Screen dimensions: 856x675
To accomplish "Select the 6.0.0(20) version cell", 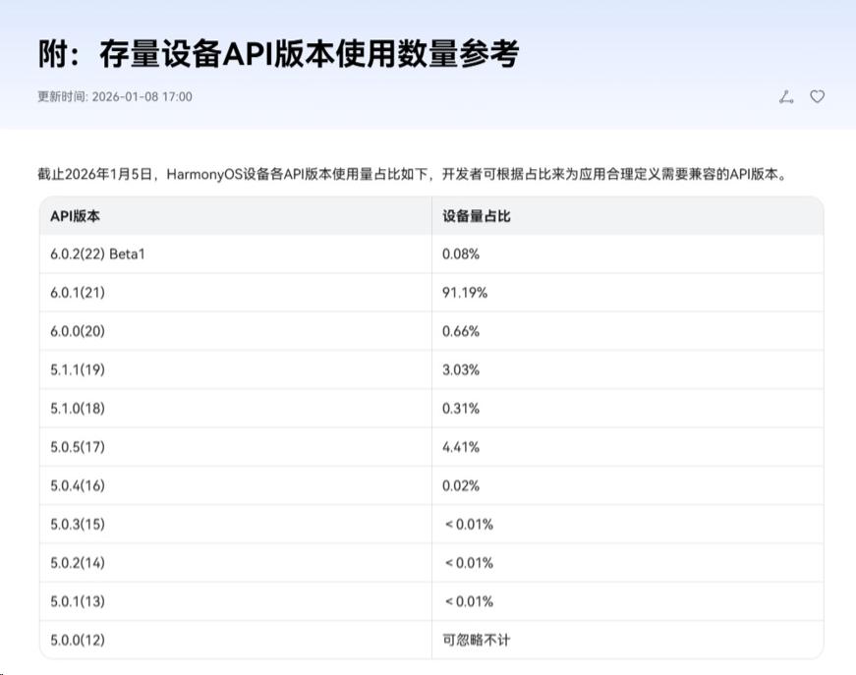I will point(78,331).
